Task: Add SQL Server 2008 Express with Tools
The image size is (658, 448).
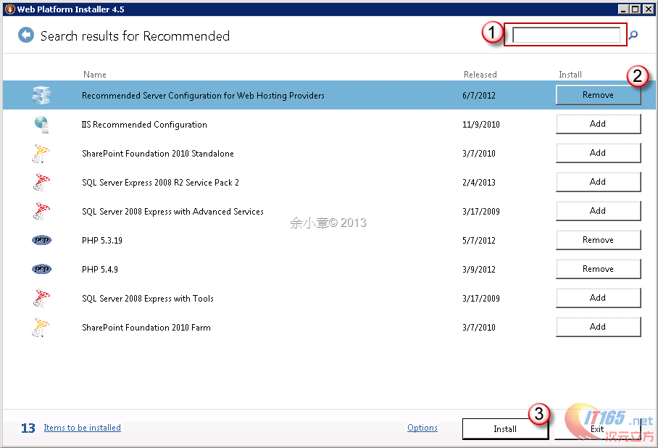Action: pyautogui.click(x=599, y=298)
